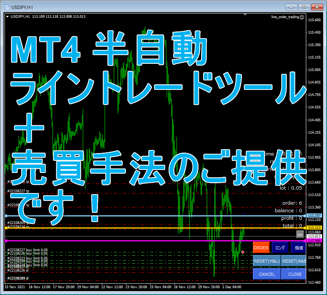Click the red arrow marker on chart
This screenshot has width=327, height=295.
[243, 252]
